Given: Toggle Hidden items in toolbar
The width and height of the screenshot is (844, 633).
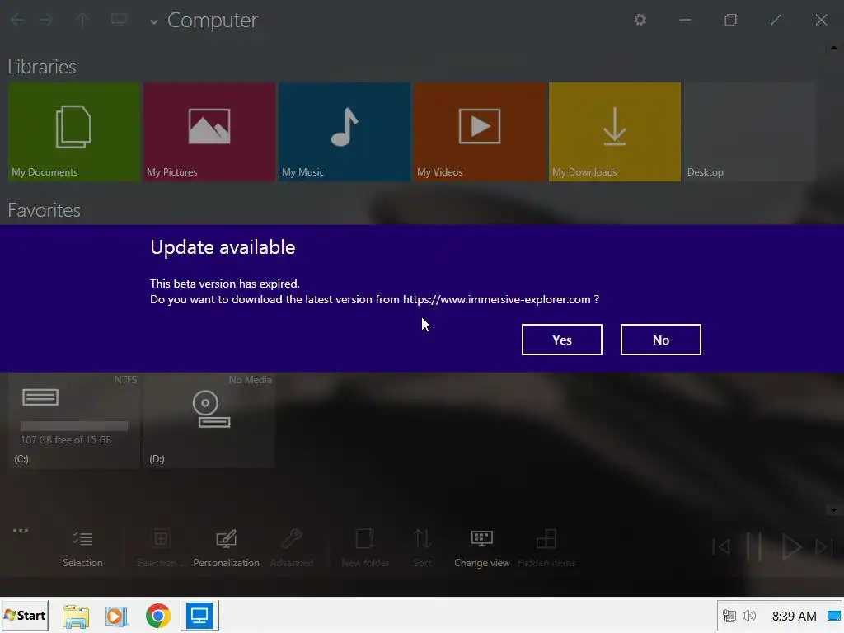Looking at the screenshot, I should point(546,548).
